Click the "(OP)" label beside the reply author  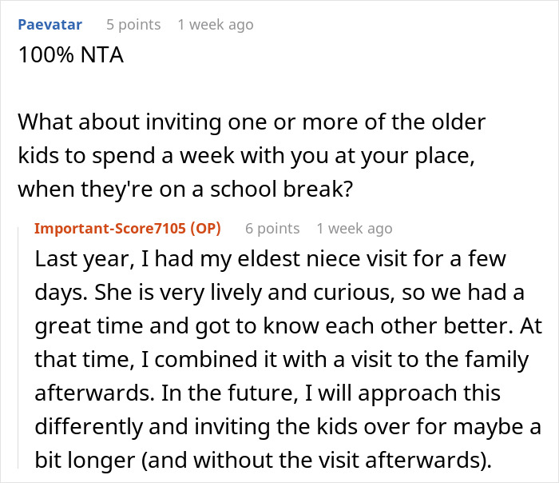(x=204, y=229)
